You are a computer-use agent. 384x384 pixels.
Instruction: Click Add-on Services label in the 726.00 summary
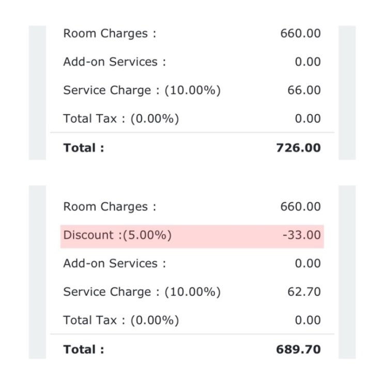(115, 62)
